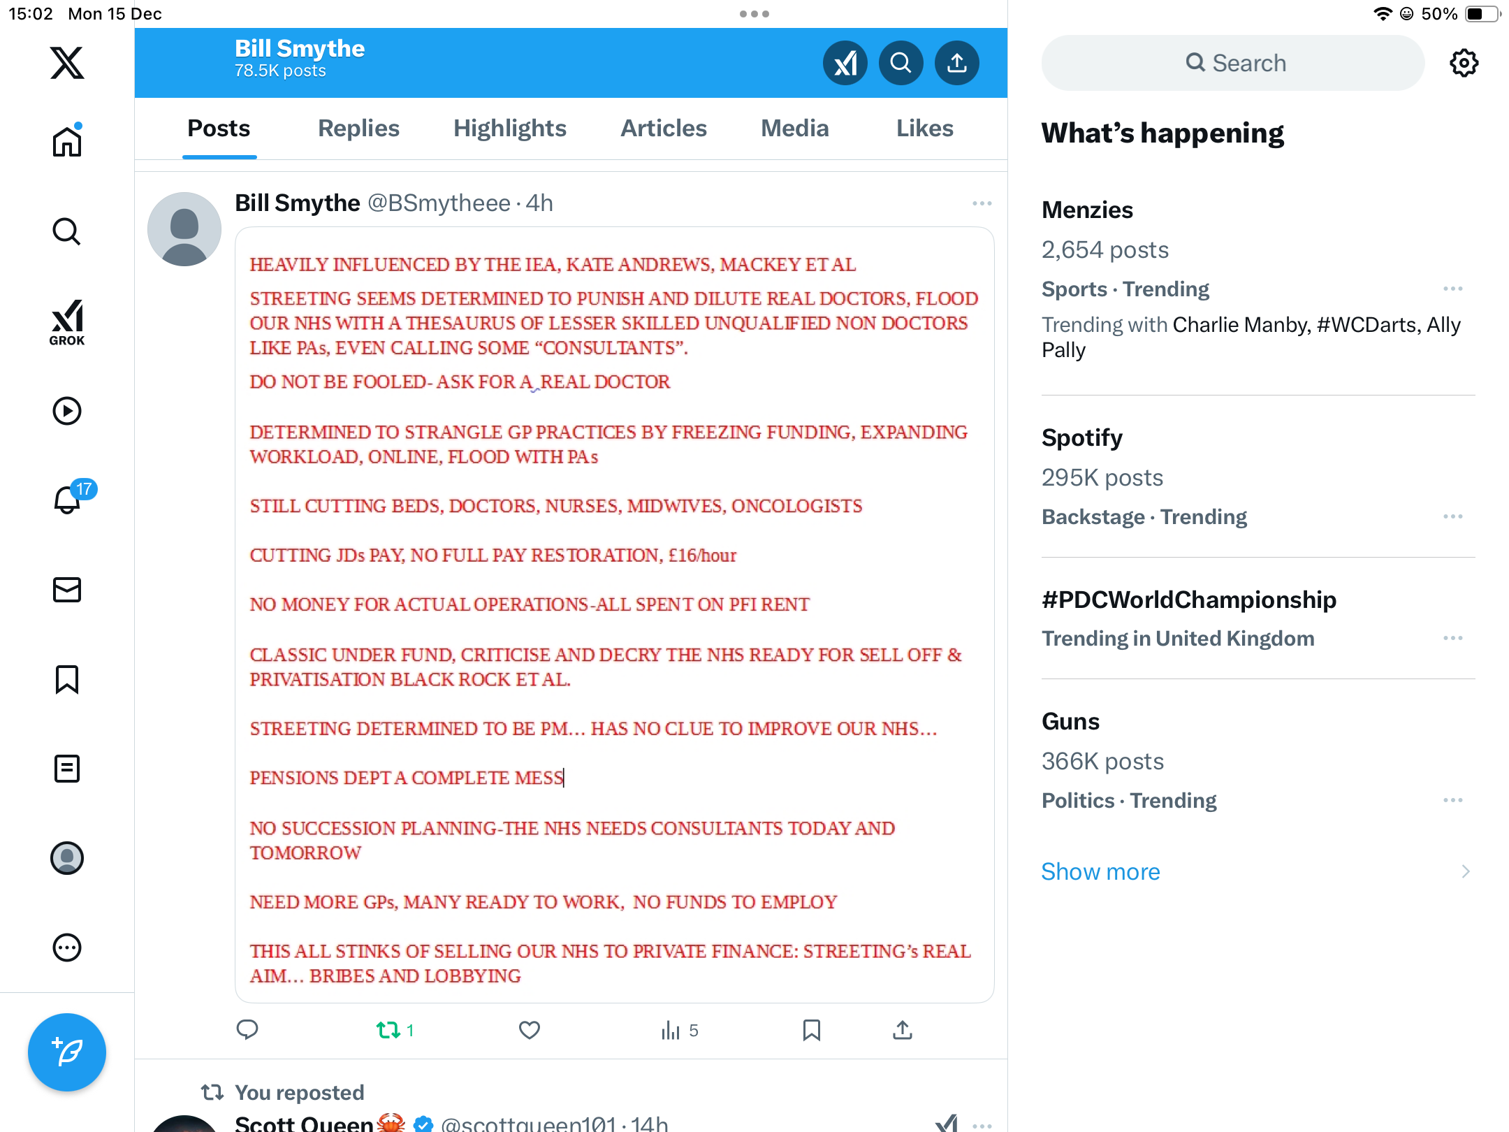Image resolution: width=1509 pixels, height=1132 pixels.
Task: Switch to the Media tab
Action: (x=795, y=129)
